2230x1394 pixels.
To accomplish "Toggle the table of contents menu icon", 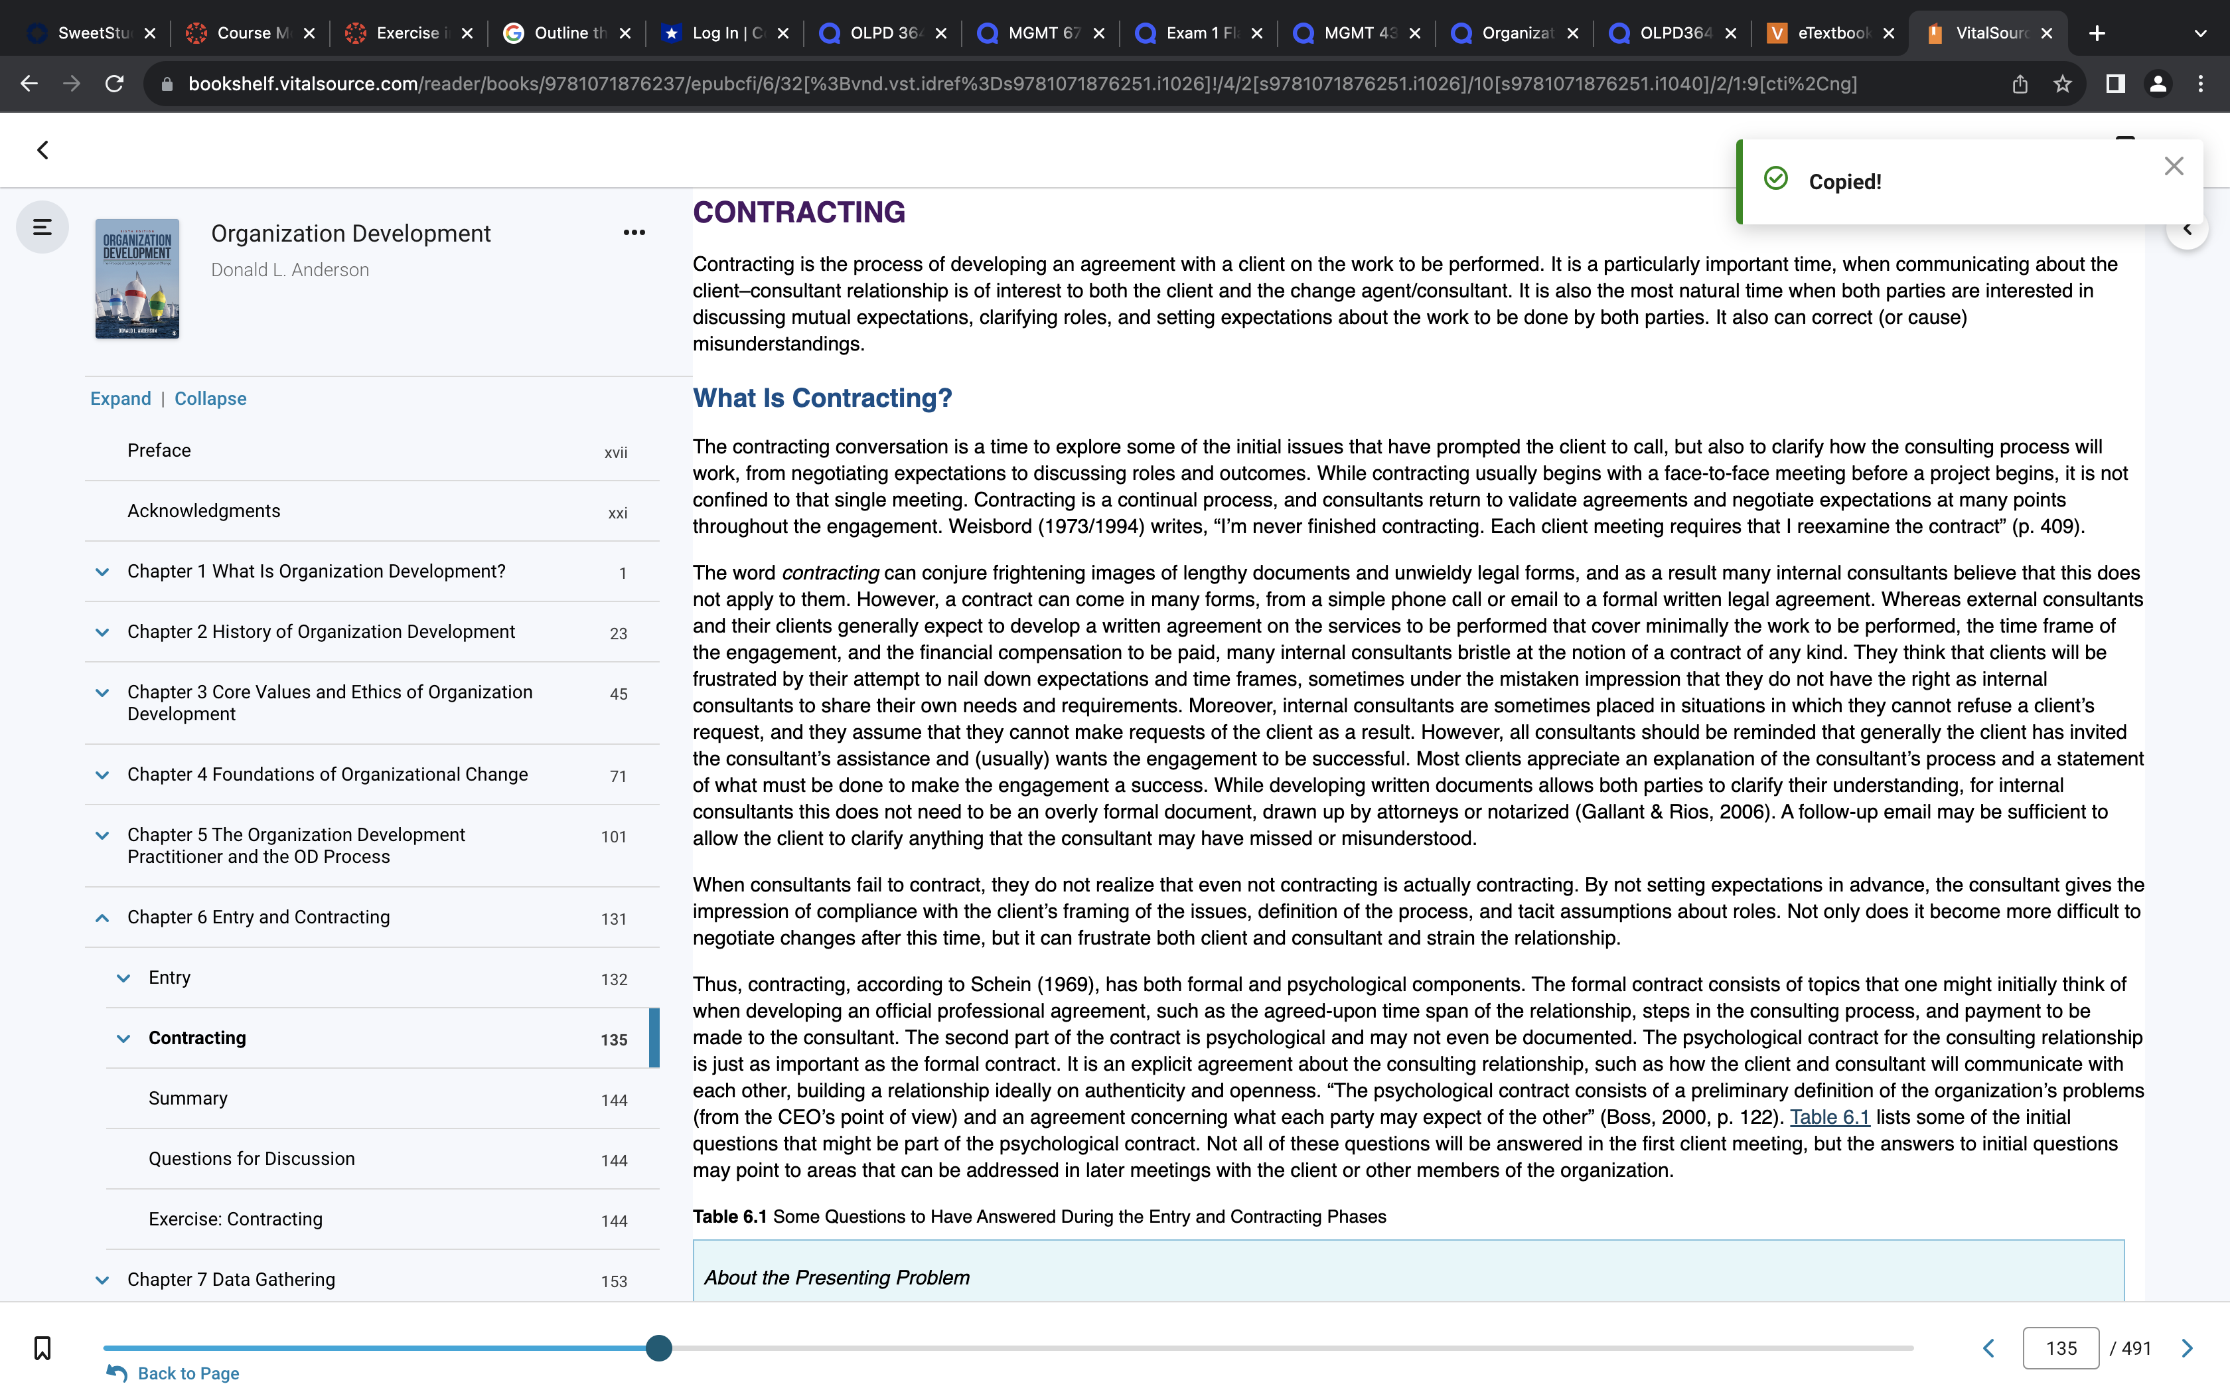I will tap(42, 227).
